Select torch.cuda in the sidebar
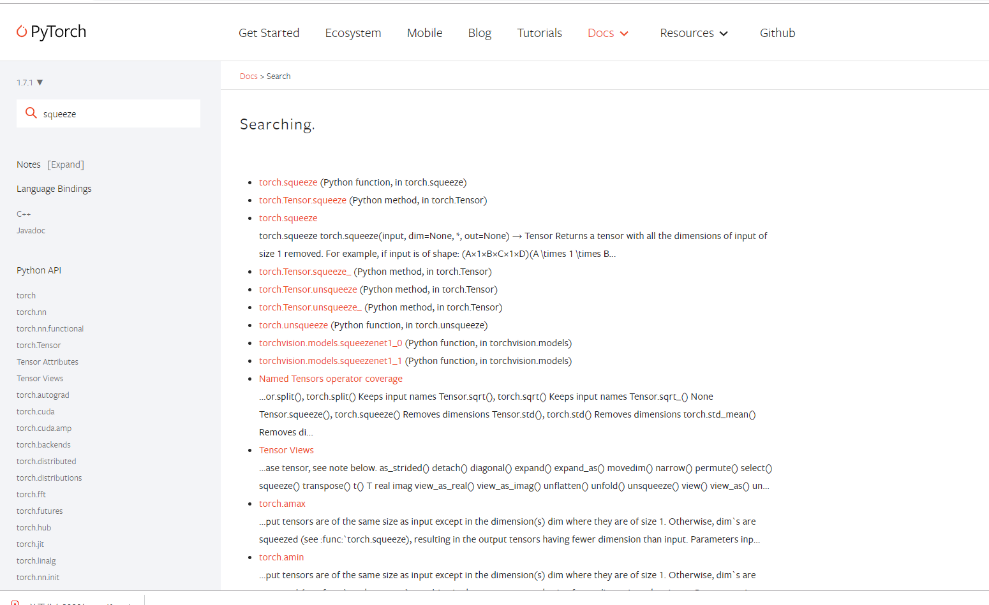This screenshot has width=989, height=605. tap(36, 412)
